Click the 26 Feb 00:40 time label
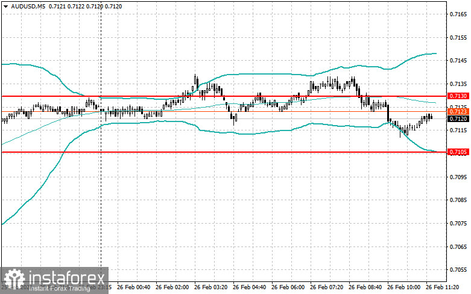 coord(134,287)
